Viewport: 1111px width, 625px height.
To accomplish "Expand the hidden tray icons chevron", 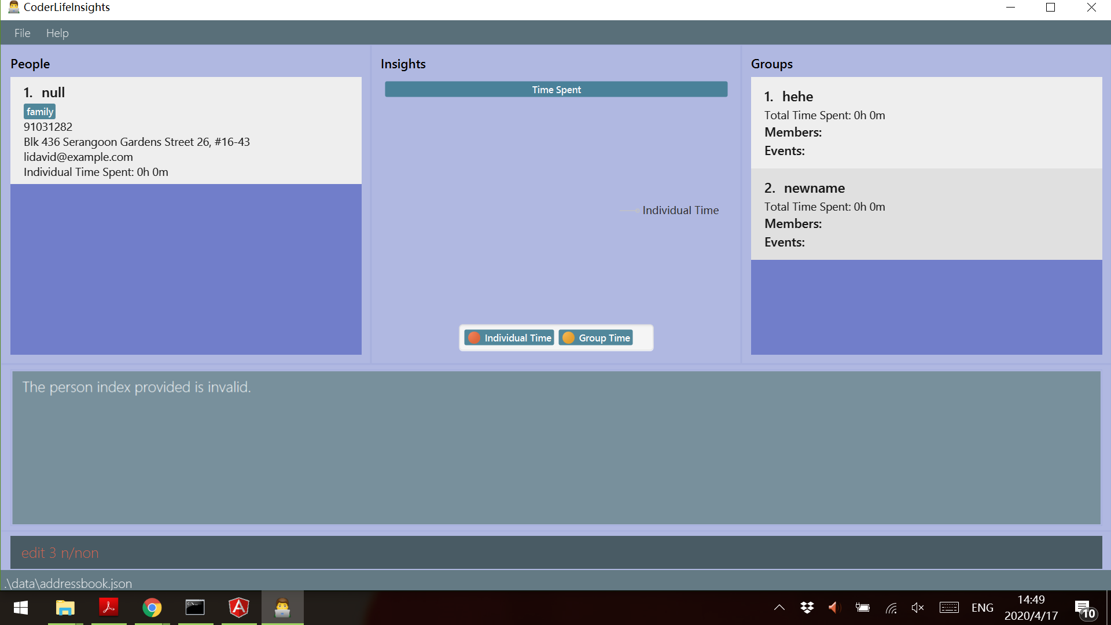I will click(779, 608).
